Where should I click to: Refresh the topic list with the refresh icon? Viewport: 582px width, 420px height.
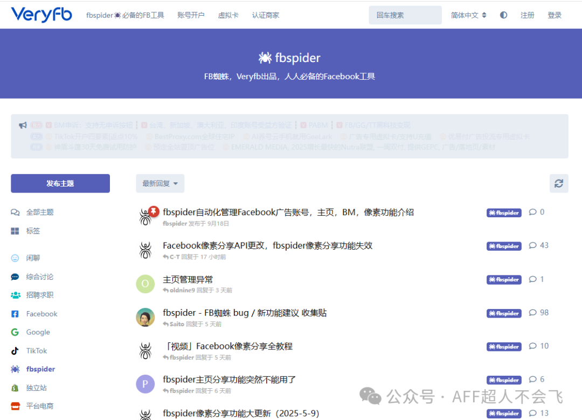point(559,183)
